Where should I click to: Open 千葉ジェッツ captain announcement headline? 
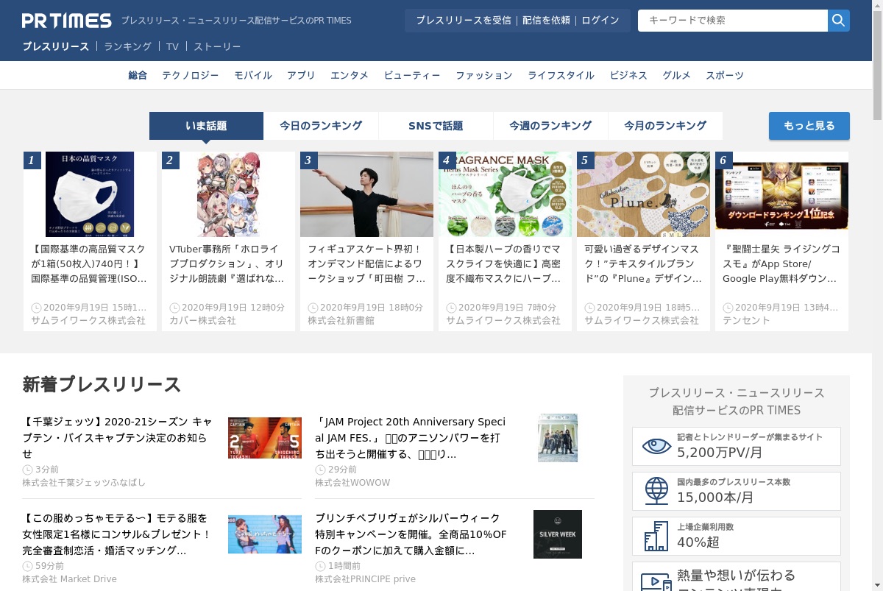tap(118, 438)
